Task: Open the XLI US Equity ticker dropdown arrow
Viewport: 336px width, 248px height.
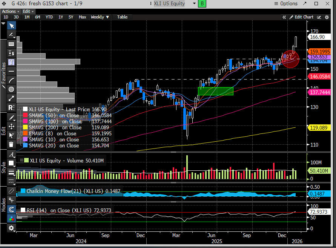Action: (194, 3)
